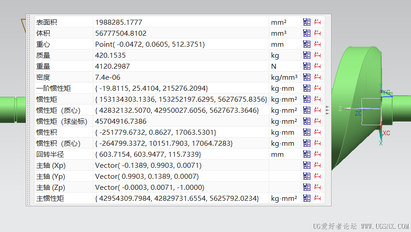Click the dimension annotation icon in 主轴 (Yp) row
411x232 pixels.
(x=317, y=176)
